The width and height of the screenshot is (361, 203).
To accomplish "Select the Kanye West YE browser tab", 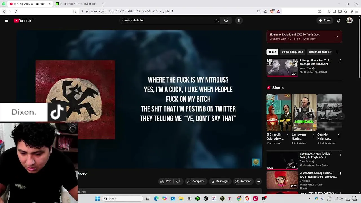I will (30, 4).
